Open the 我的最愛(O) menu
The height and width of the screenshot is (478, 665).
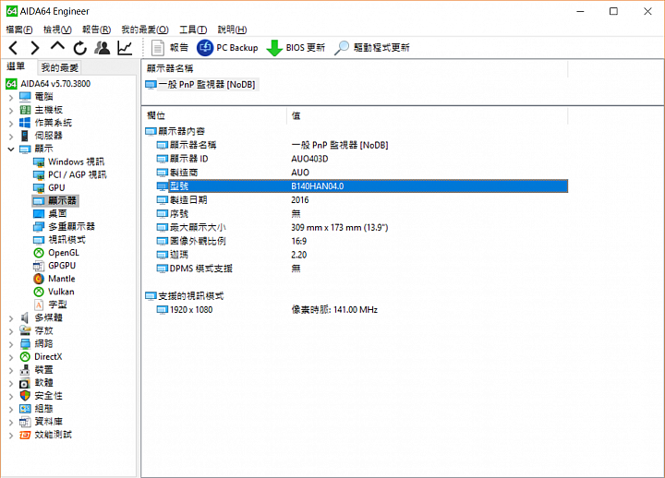(x=145, y=30)
